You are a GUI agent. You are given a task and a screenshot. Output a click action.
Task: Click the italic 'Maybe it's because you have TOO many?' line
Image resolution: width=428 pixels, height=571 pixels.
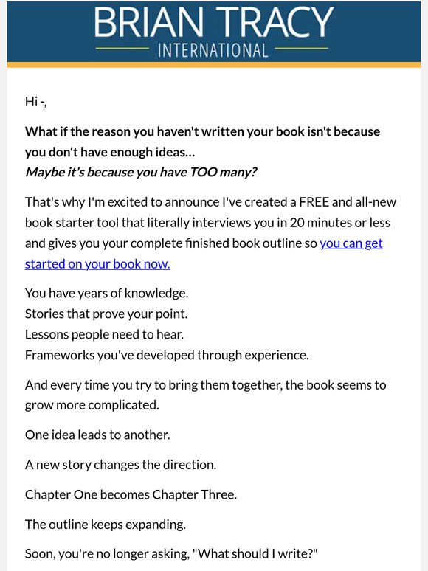tap(142, 172)
